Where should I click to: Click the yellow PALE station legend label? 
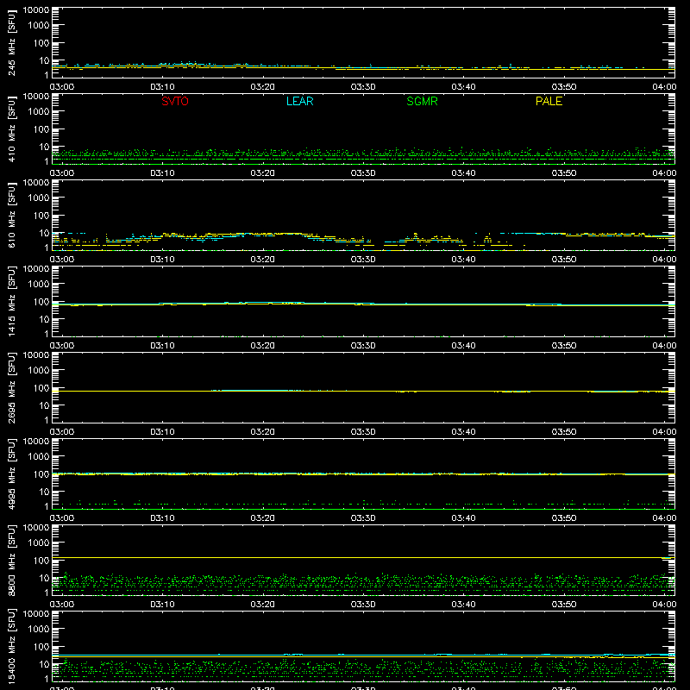(x=549, y=101)
